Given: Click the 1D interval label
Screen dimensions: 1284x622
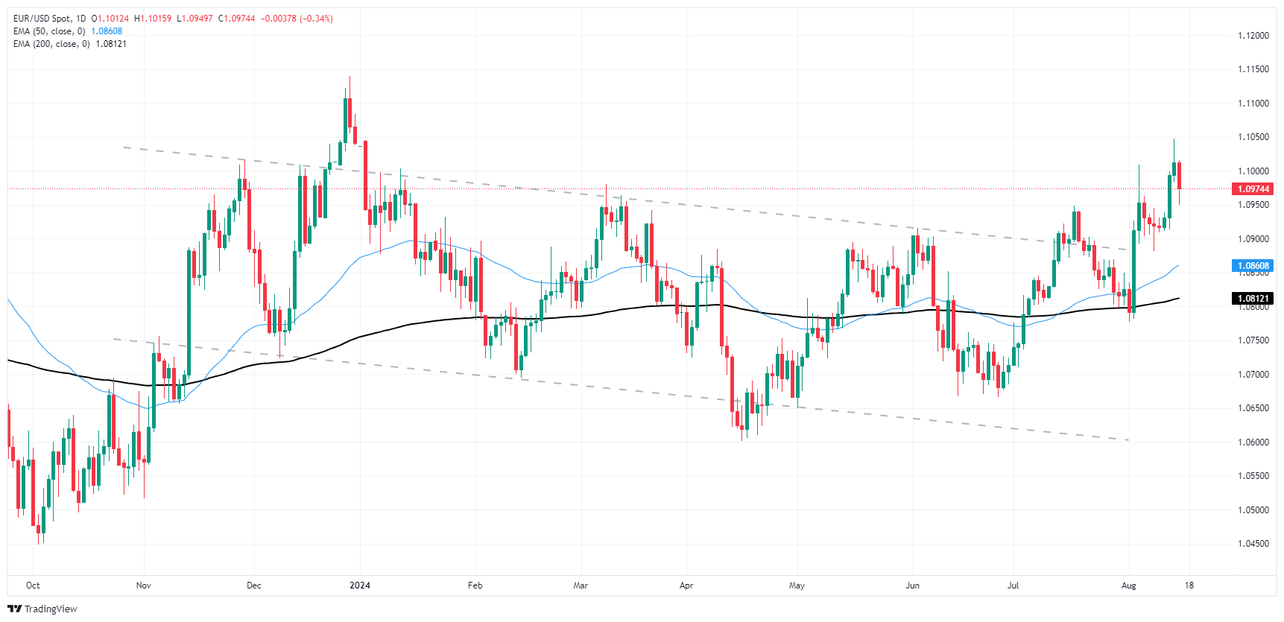Looking at the screenshot, I should pyautogui.click(x=80, y=19).
